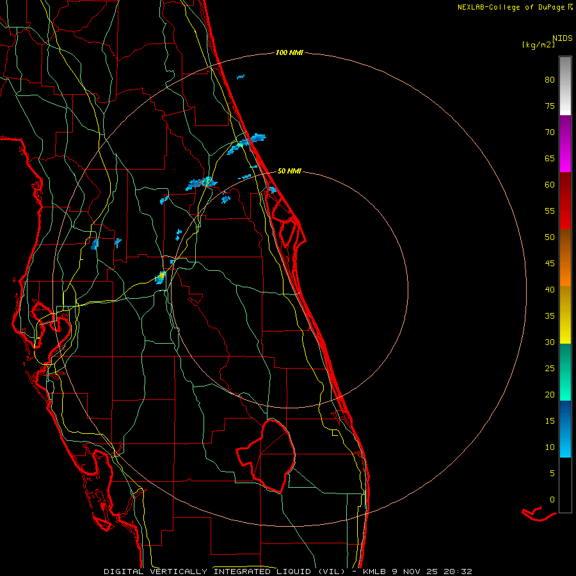
Task: Click the 65 value on the VIL scale
Action: tap(550, 158)
